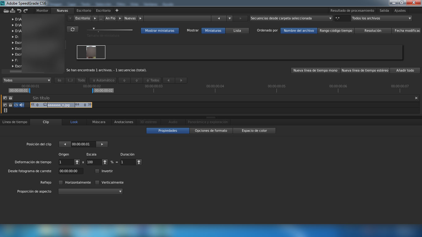The height and width of the screenshot is (237, 422).
Task: Click the undo arrow icon
Action: [x=19, y=11]
